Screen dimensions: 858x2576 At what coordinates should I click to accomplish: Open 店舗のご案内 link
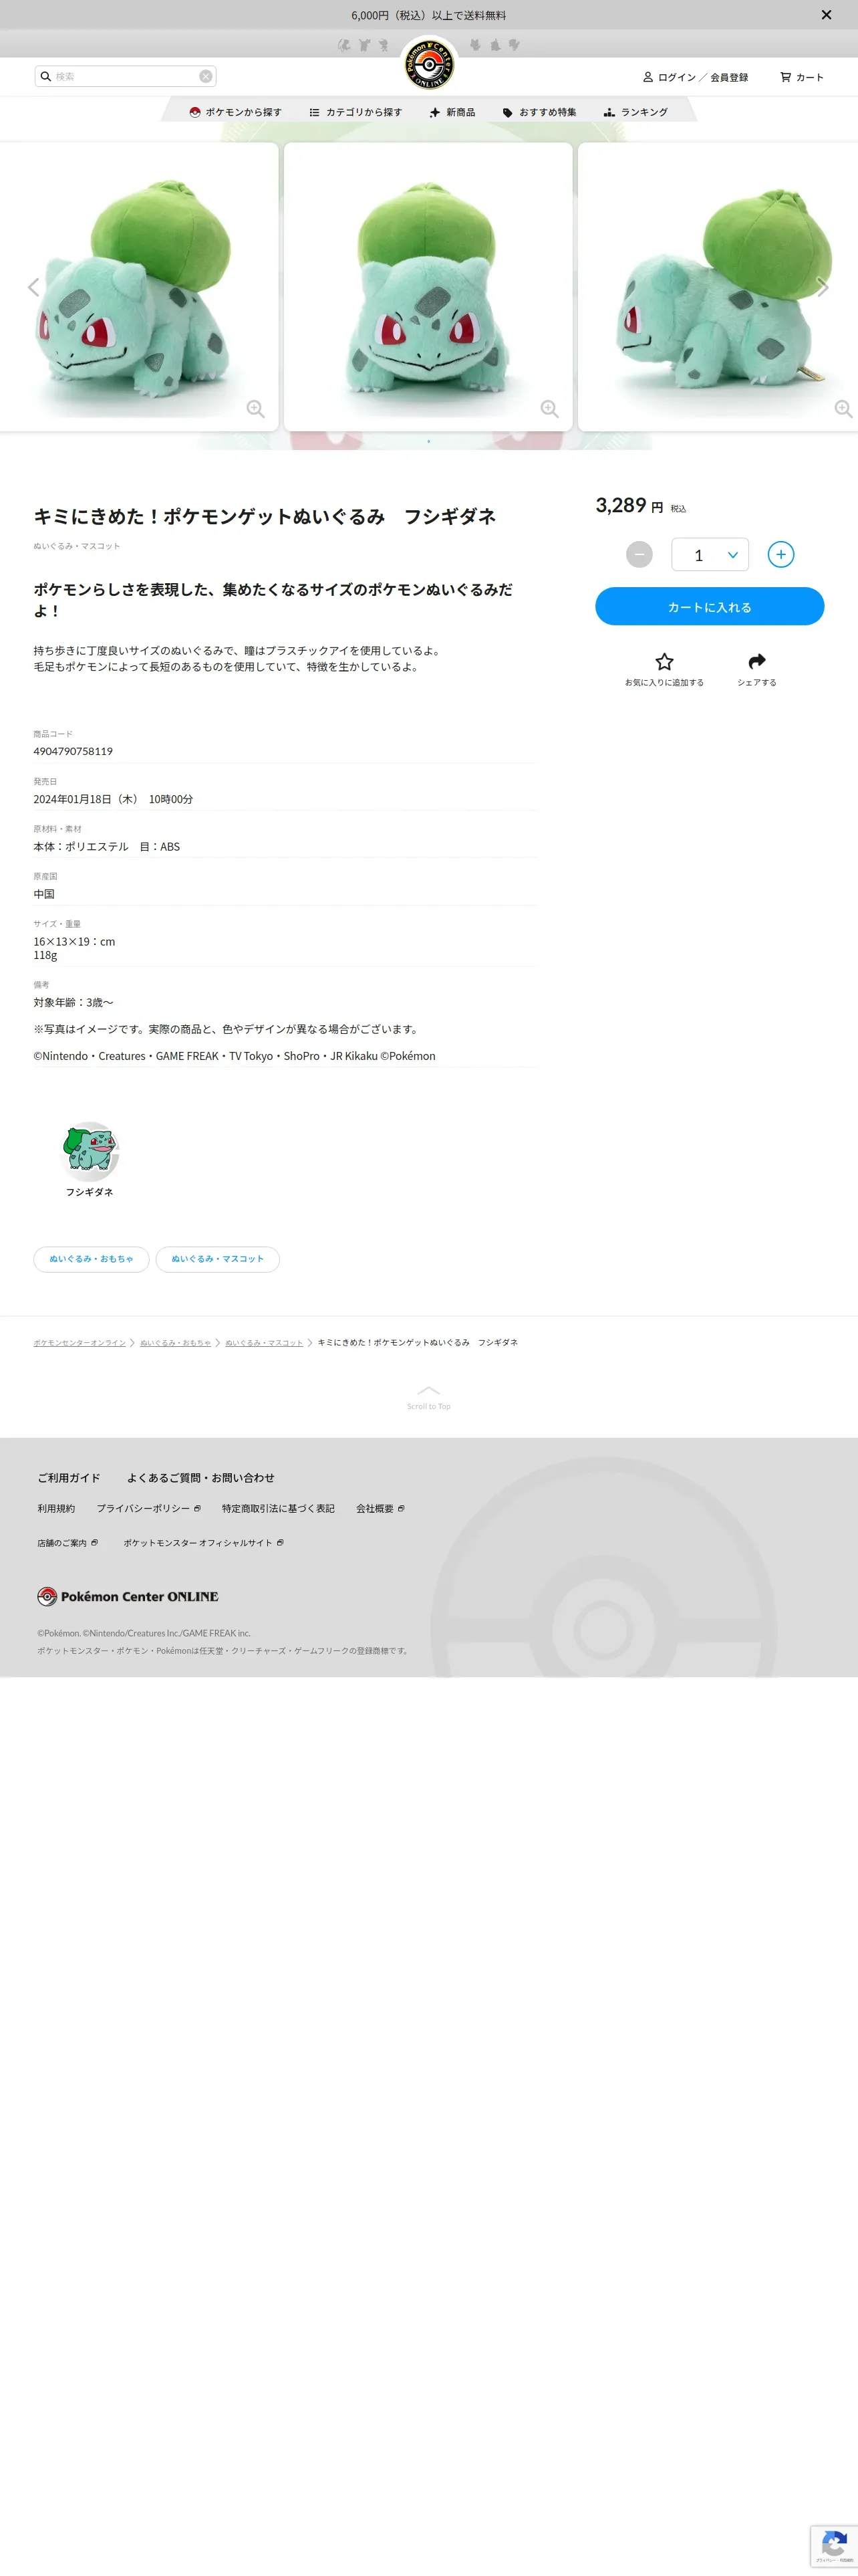coord(68,1543)
